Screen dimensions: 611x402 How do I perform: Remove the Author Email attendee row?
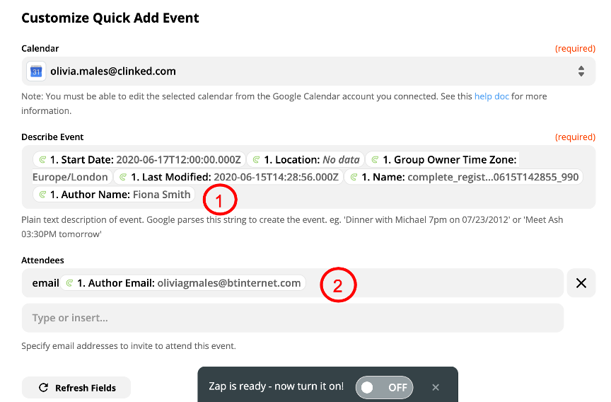point(581,283)
